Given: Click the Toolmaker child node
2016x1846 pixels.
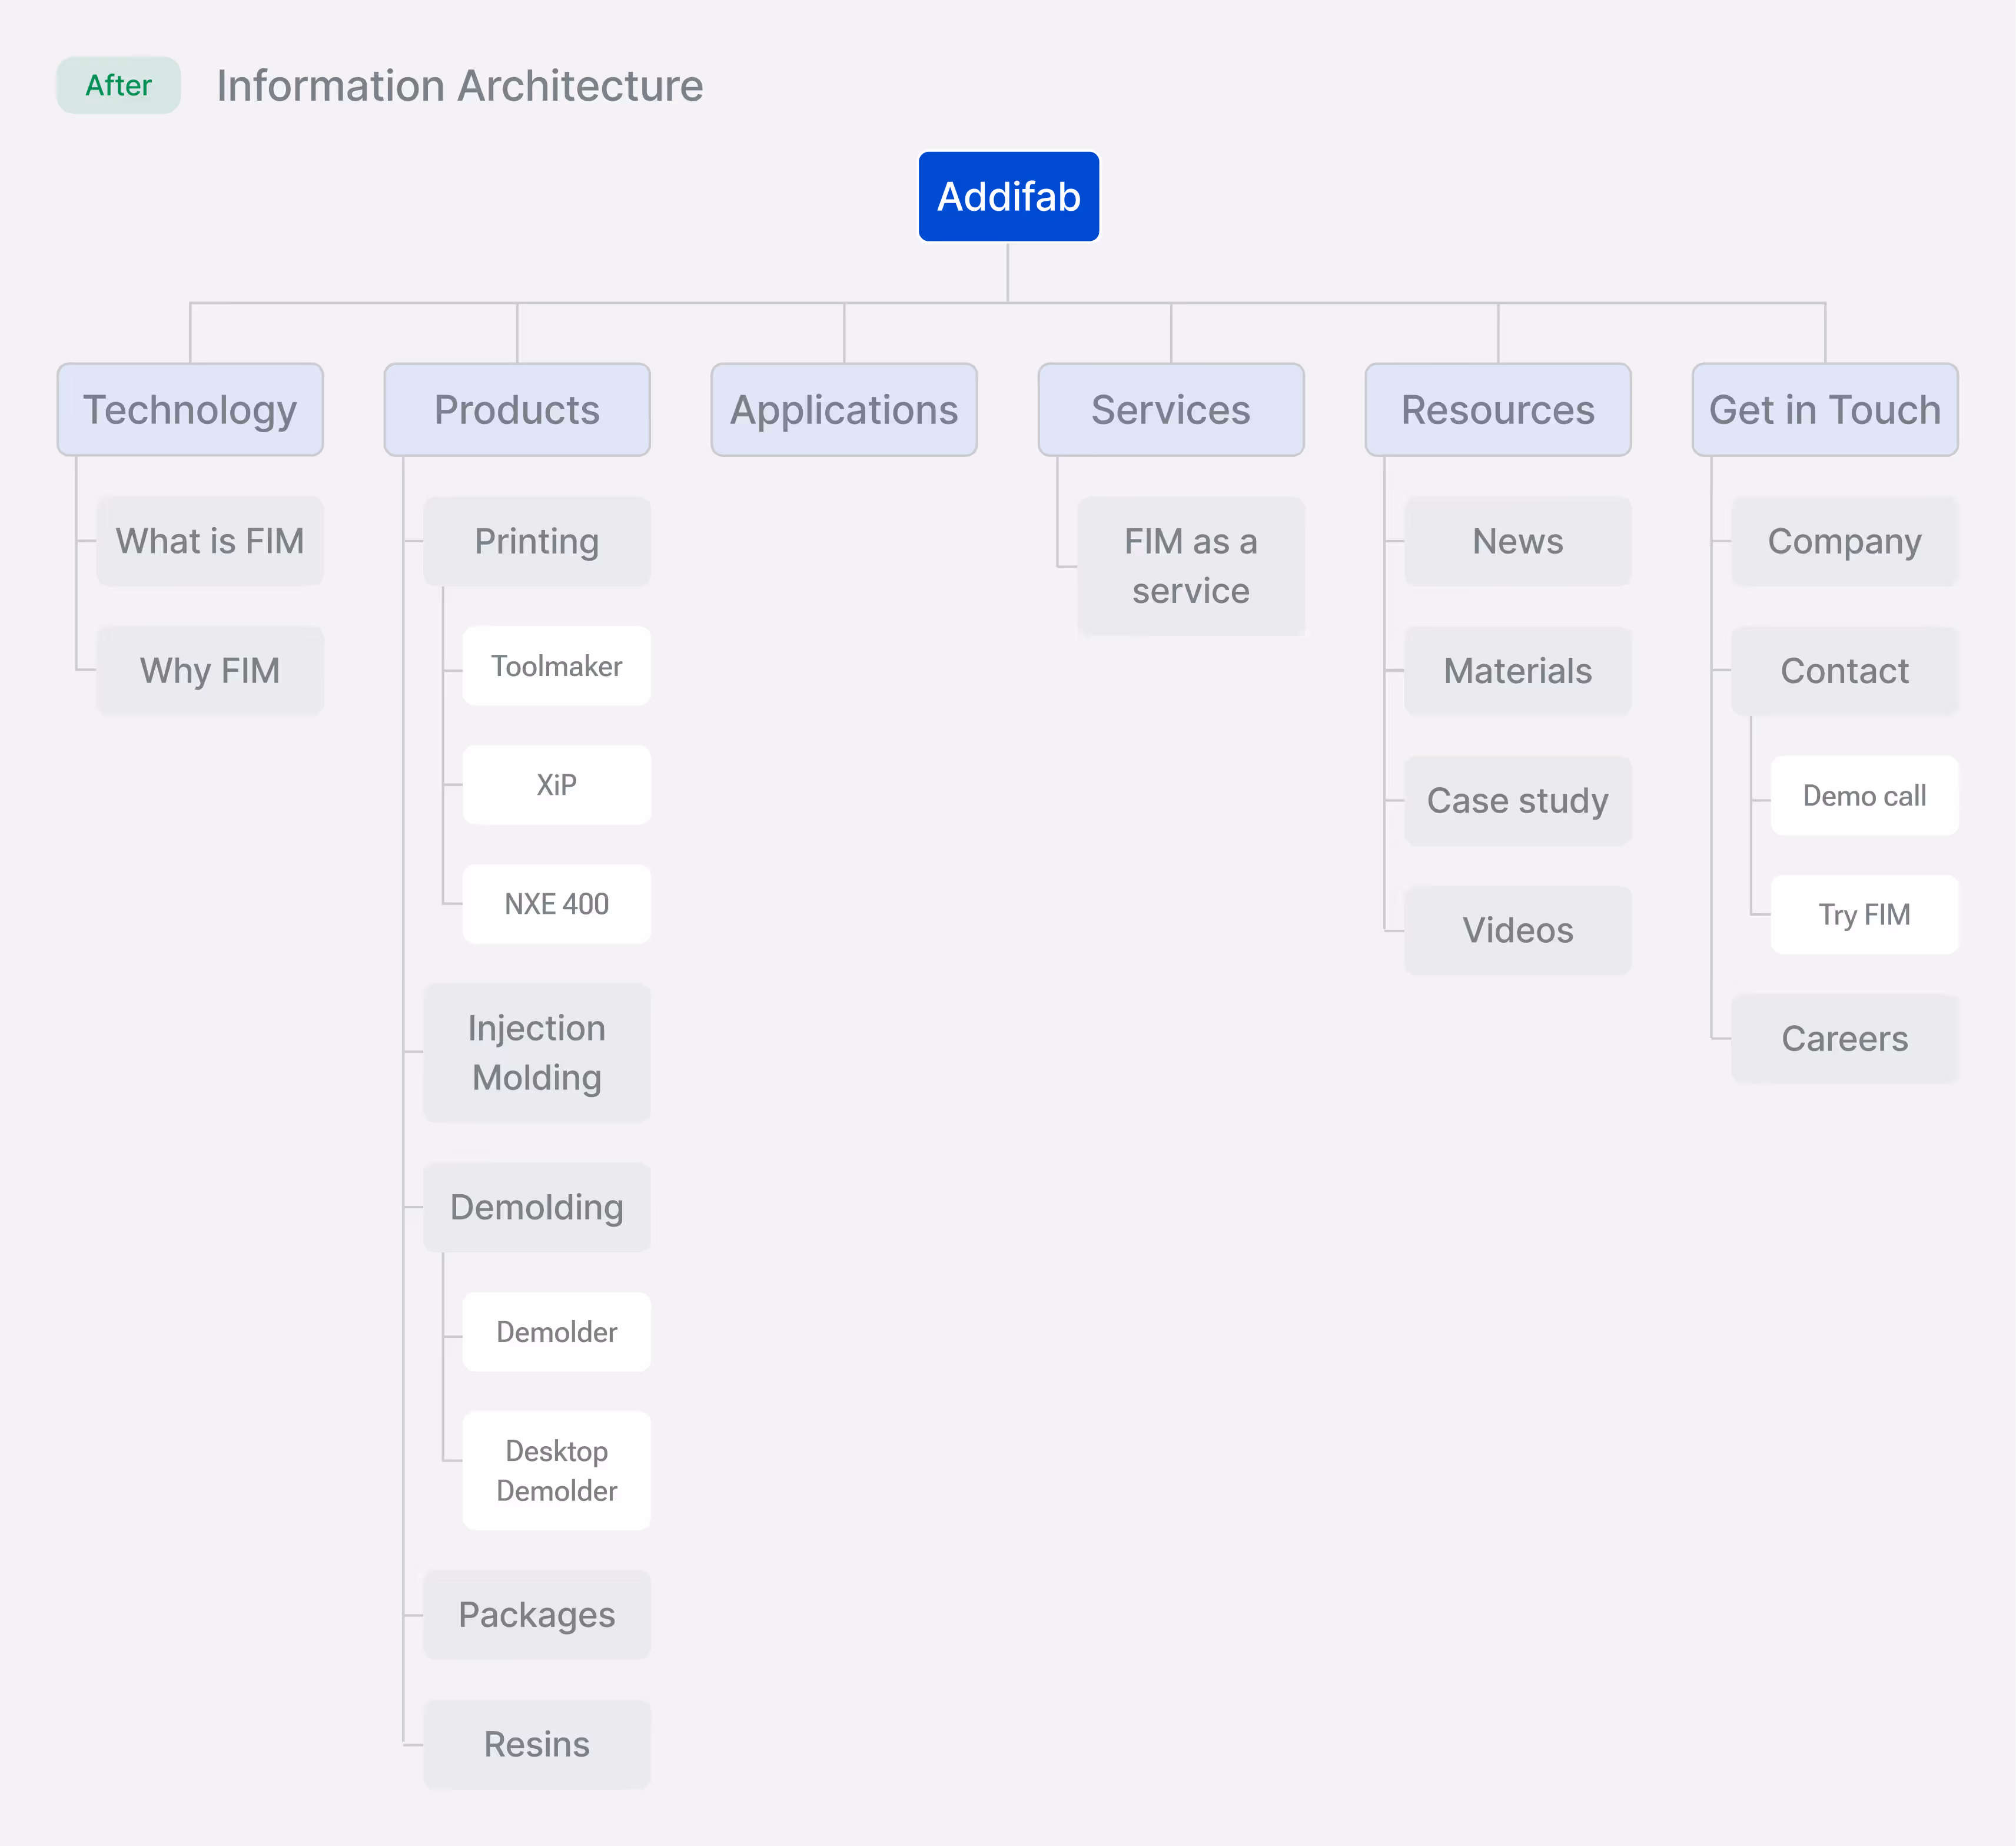Looking at the screenshot, I should coord(556,665).
